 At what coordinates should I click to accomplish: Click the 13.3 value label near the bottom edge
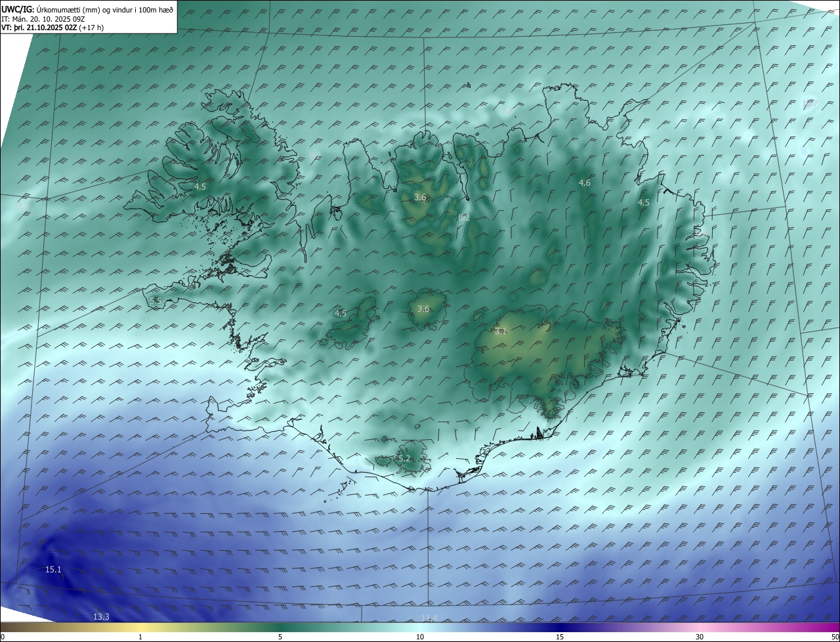coord(101,616)
